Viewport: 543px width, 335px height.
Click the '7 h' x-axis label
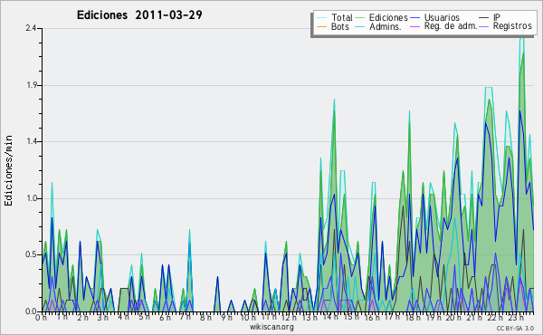coord(185,317)
